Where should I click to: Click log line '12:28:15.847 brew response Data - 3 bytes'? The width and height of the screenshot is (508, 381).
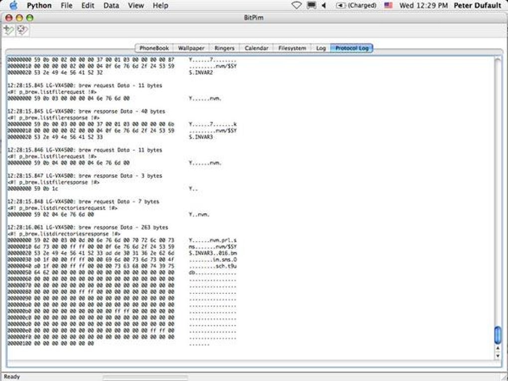[85, 176]
